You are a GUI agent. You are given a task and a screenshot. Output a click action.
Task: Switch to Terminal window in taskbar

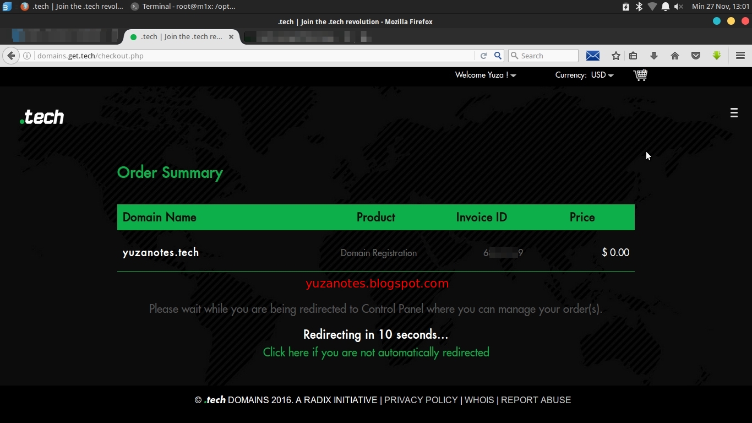click(183, 7)
